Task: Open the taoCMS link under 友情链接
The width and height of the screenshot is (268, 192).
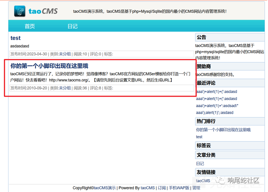Action: tap(203, 181)
